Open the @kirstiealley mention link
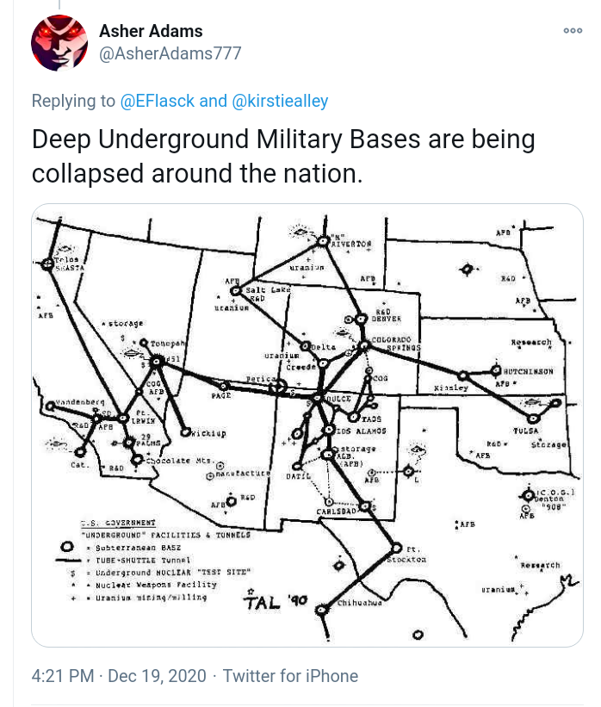Screen dimensions: 601x707 click(280, 101)
